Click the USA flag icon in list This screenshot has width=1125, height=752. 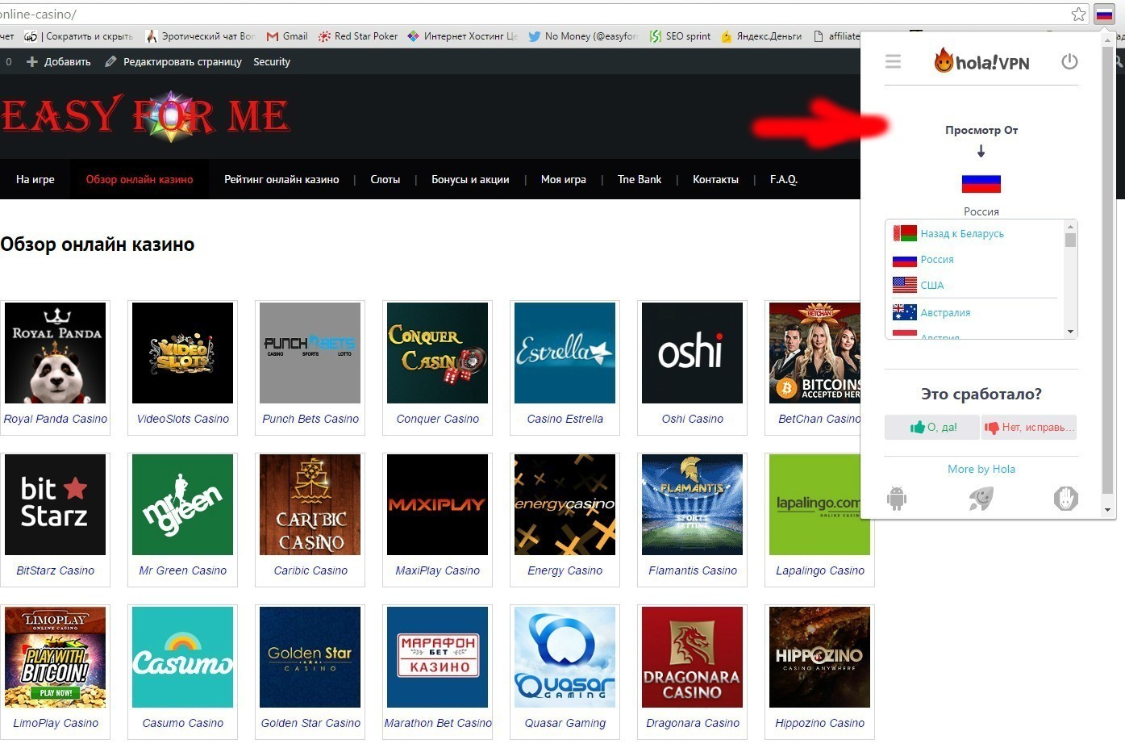[905, 285]
